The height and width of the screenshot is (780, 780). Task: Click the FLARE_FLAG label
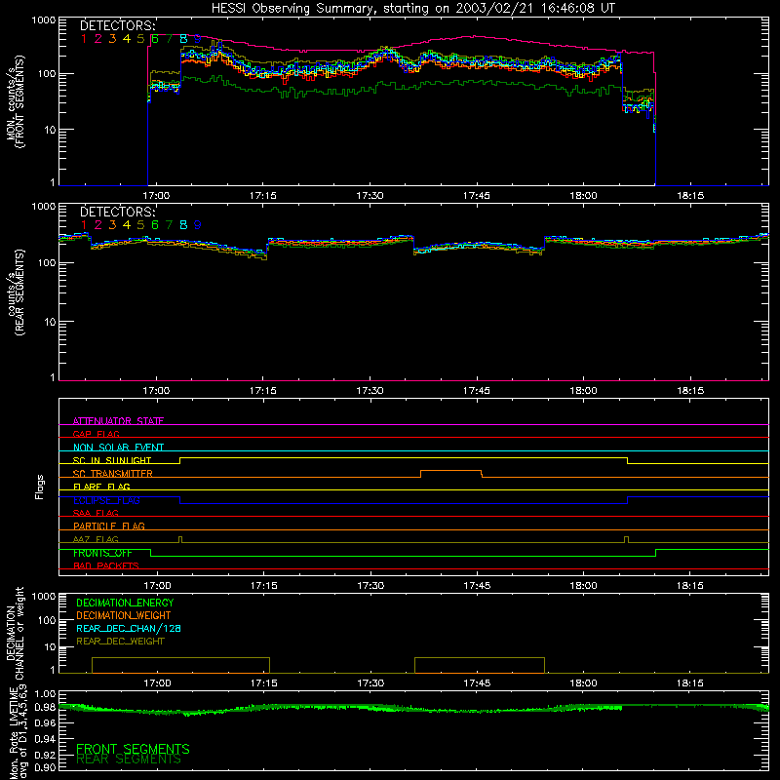tap(101, 487)
